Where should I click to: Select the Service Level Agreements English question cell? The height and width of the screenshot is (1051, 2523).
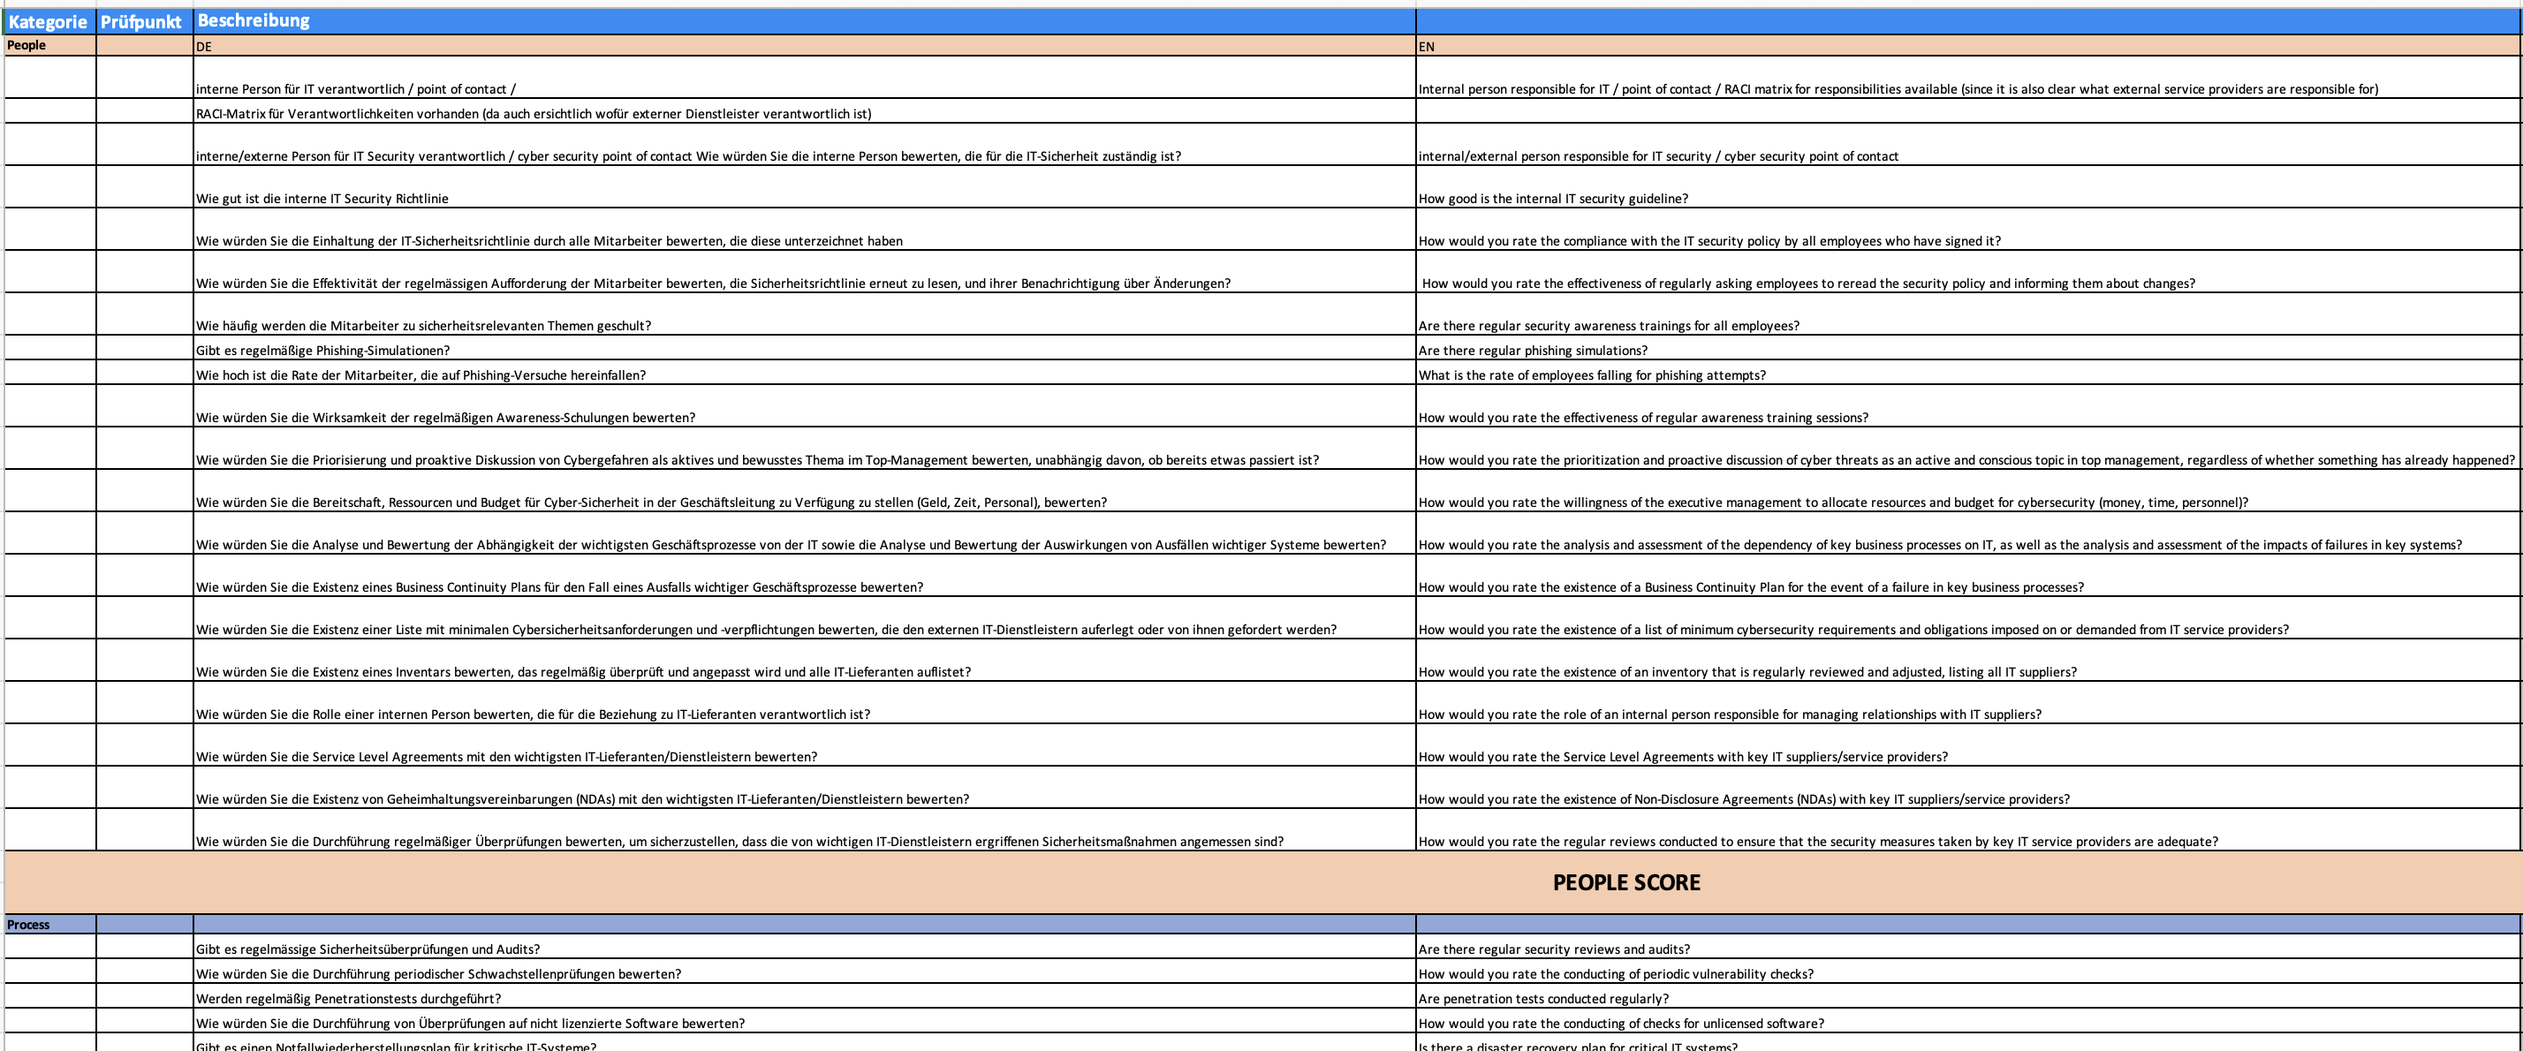[x=1683, y=757]
